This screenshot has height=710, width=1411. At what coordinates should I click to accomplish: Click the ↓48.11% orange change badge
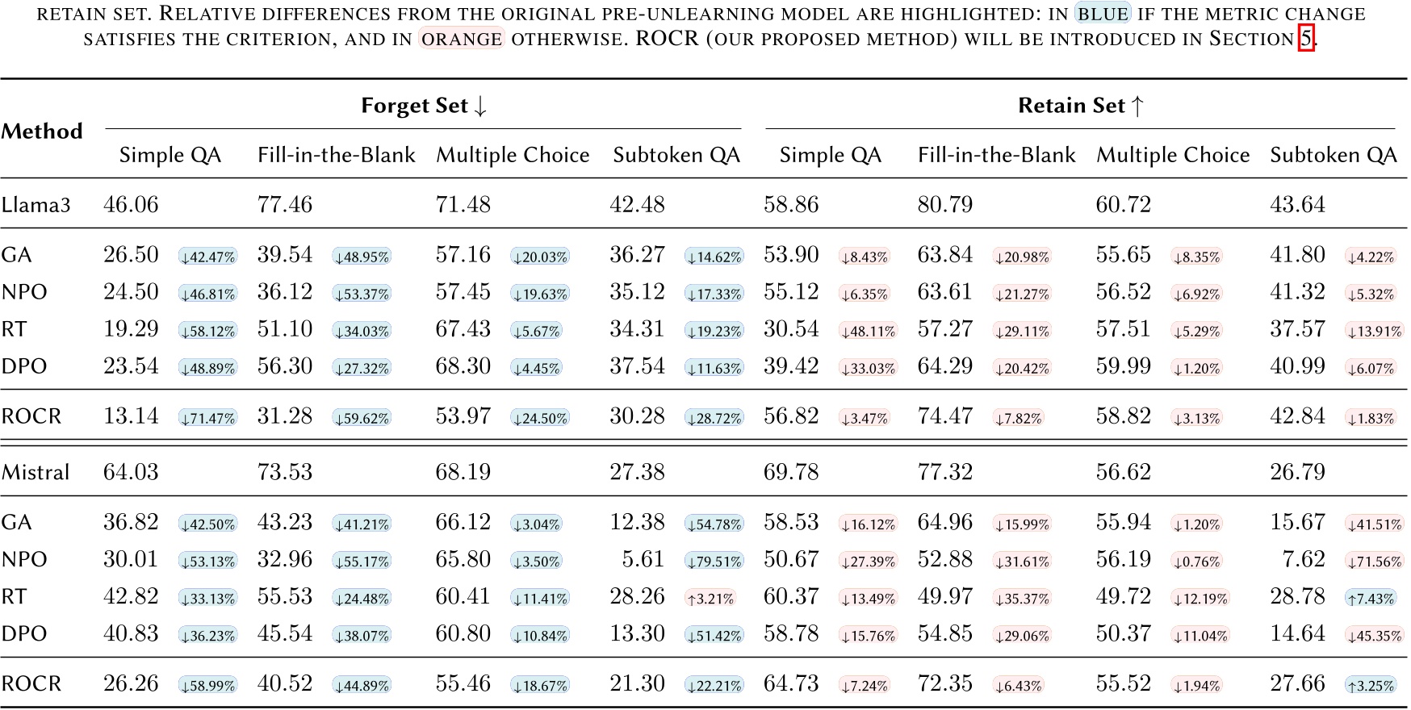[x=868, y=331]
